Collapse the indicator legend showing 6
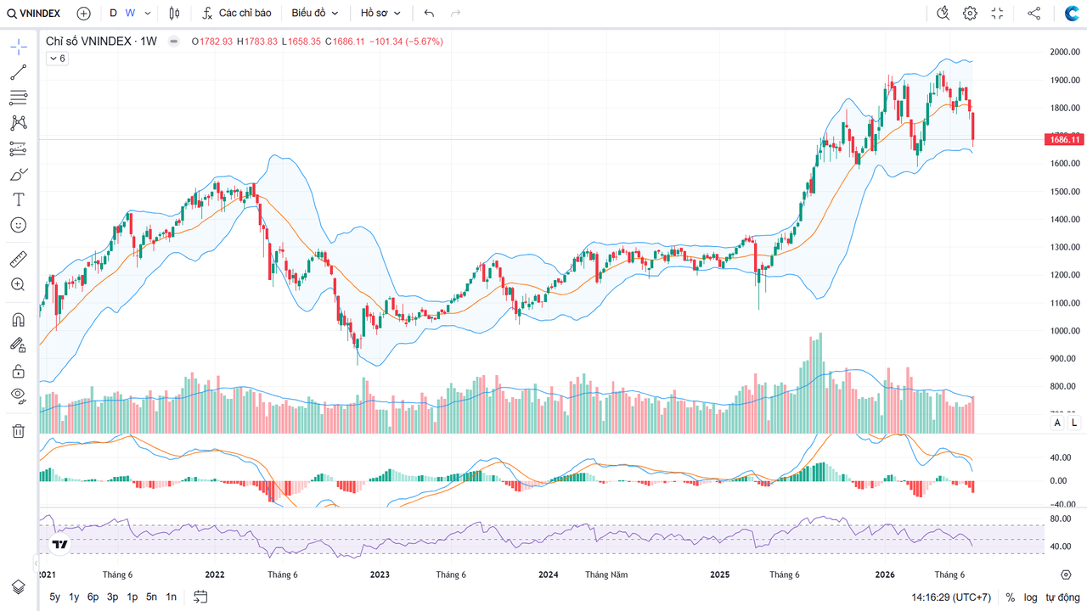This screenshot has width=1087, height=611. (x=57, y=59)
